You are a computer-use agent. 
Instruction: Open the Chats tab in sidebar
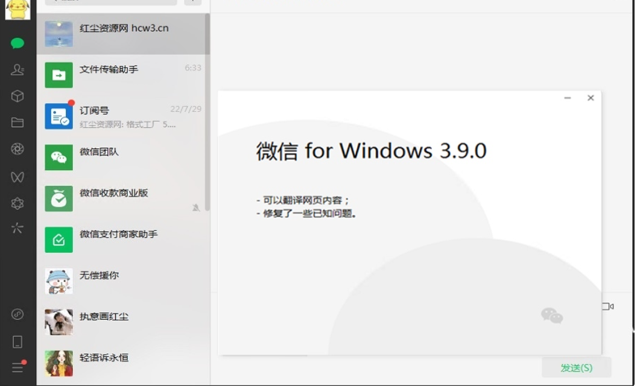pos(17,43)
